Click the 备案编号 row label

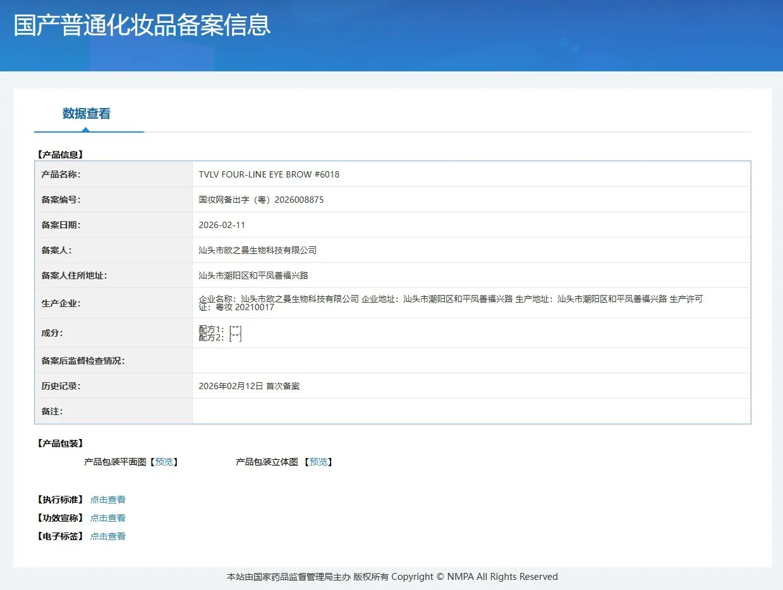point(61,200)
